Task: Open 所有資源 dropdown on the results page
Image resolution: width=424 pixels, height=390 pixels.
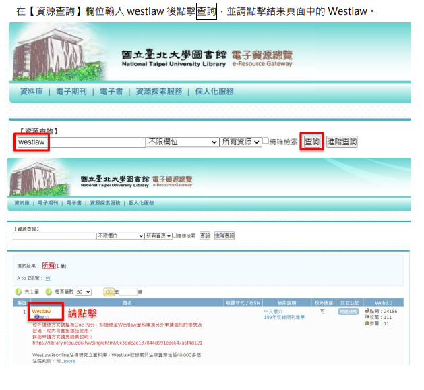Action: (x=158, y=236)
